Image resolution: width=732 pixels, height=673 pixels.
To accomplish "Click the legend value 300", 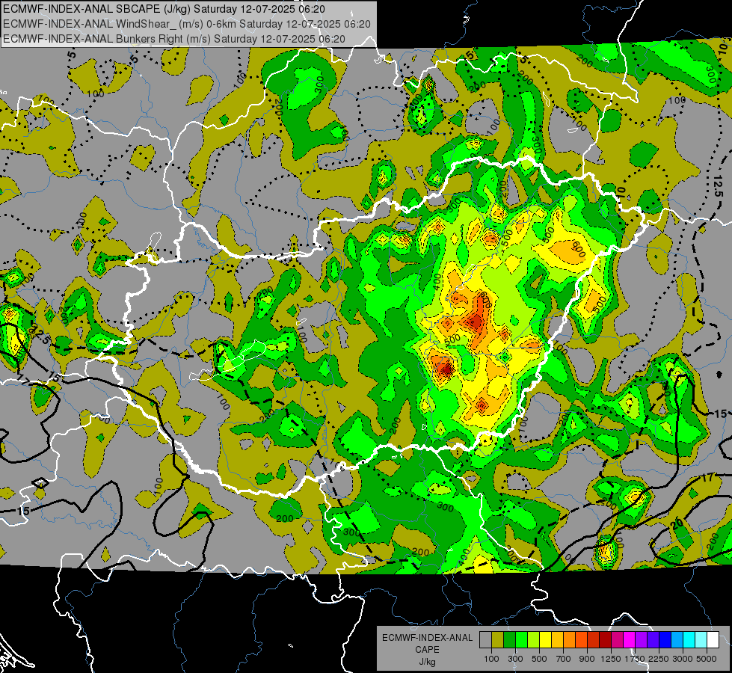I will 515,659.
